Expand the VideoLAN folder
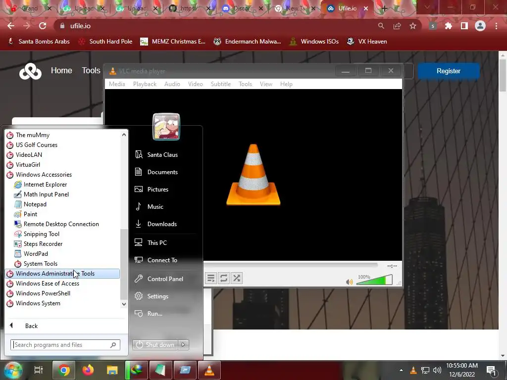 (29, 155)
